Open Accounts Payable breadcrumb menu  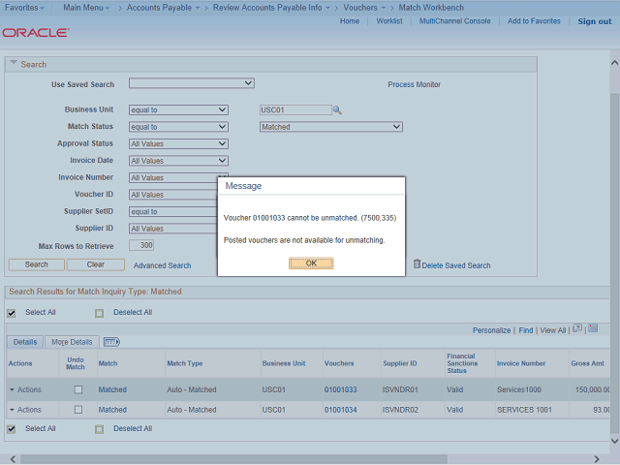click(163, 8)
